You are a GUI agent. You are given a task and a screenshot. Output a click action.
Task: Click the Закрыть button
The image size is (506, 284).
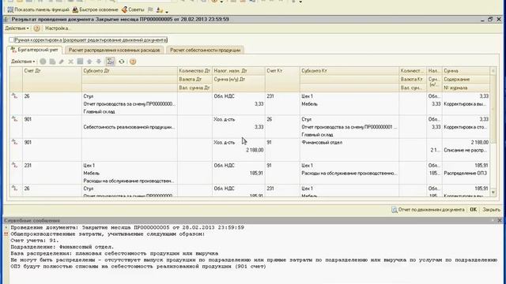point(491,210)
